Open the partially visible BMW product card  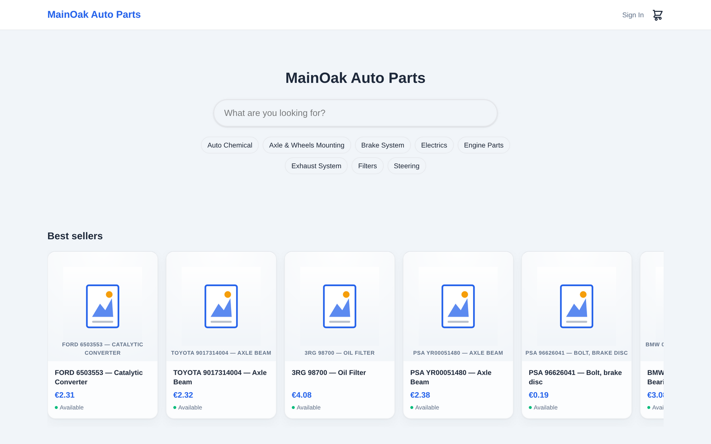[652, 335]
